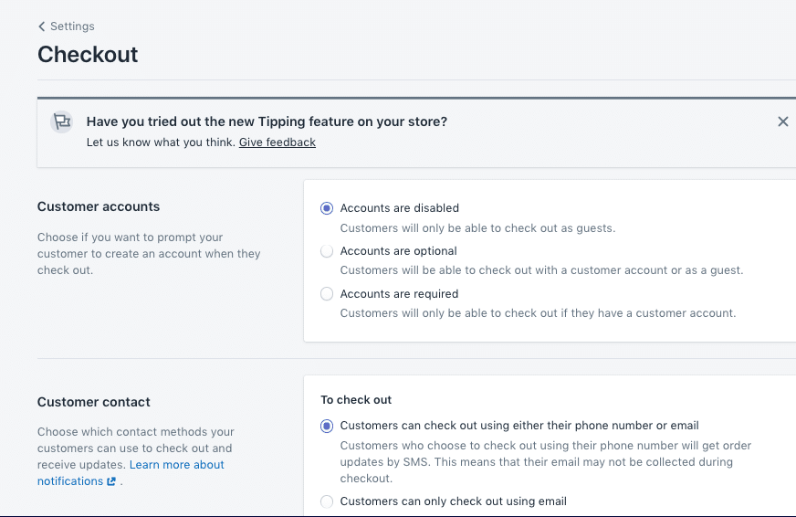Image resolution: width=796 pixels, height=517 pixels.
Task: Click the back chevron beside Settings
Action: click(42, 26)
